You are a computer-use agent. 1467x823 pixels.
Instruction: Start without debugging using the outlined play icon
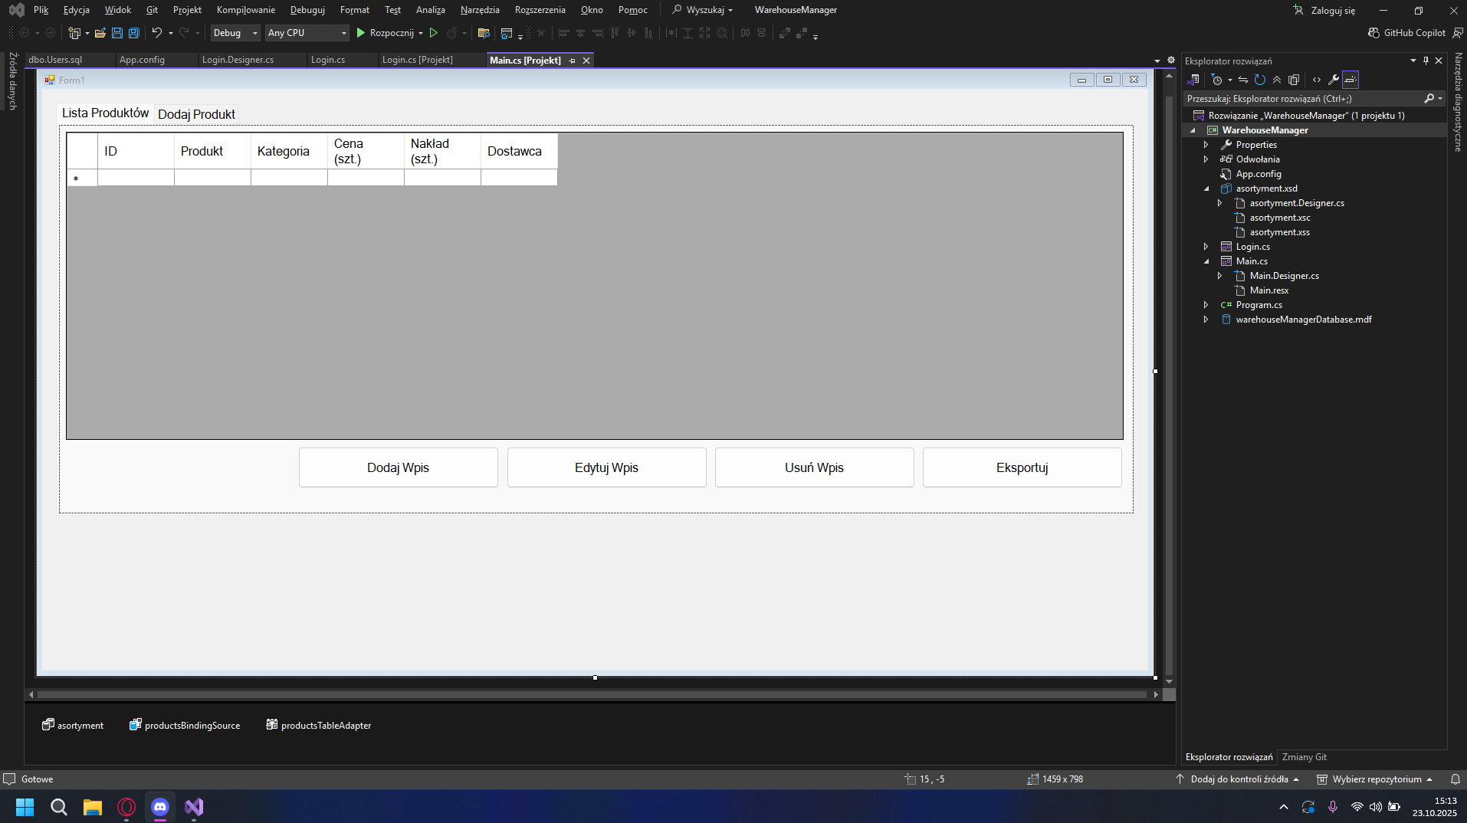433,33
